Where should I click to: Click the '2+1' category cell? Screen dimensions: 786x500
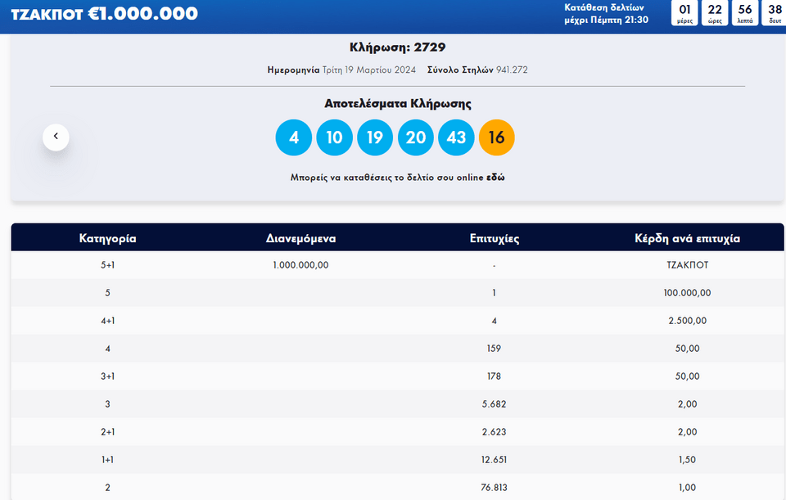(108, 432)
